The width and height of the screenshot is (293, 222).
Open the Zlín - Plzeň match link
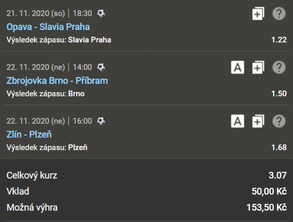coord(29,134)
